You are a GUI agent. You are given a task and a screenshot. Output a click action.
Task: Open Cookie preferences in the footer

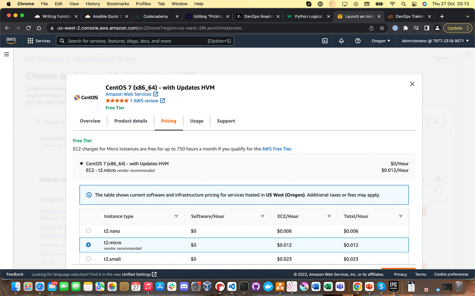tap(451, 274)
